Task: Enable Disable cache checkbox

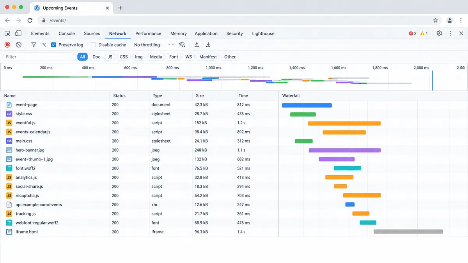Action: (x=93, y=45)
